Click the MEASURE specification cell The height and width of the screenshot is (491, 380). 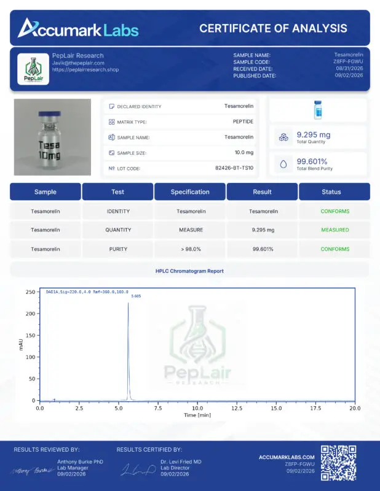click(x=191, y=230)
